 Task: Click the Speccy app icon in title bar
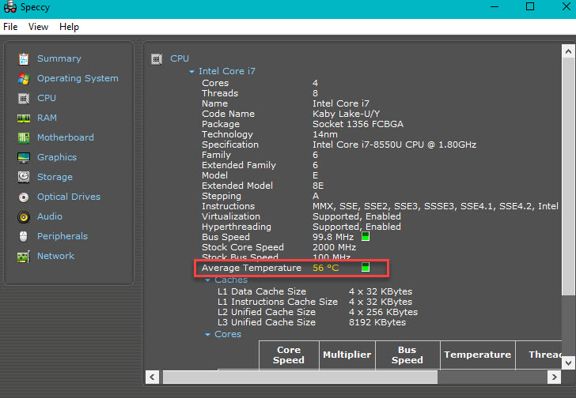coord(10,7)
